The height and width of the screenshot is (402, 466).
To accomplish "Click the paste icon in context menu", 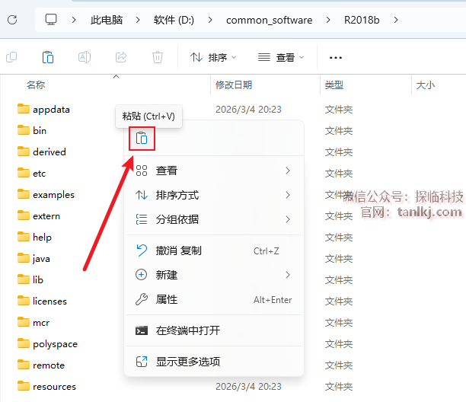I will [x=142, y=139].
